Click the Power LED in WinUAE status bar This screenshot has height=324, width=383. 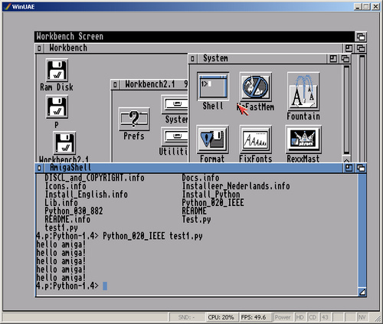coord(283,317)
